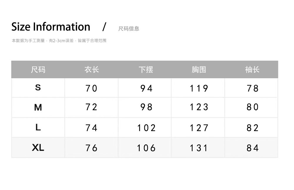
Task: Click the 下摆 value 106 cell
Action: (146, 148)
